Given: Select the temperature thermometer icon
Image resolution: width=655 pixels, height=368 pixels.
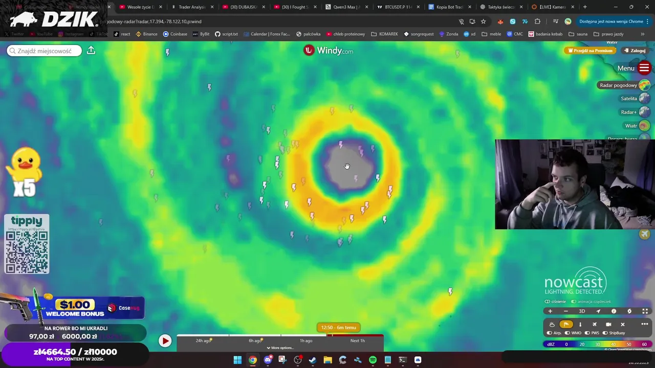Looking at the screenshot, I should (580, 325).
